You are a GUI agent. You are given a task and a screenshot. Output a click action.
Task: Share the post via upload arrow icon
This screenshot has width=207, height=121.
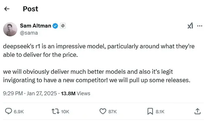pyautogui.click(x=198, y=111)
